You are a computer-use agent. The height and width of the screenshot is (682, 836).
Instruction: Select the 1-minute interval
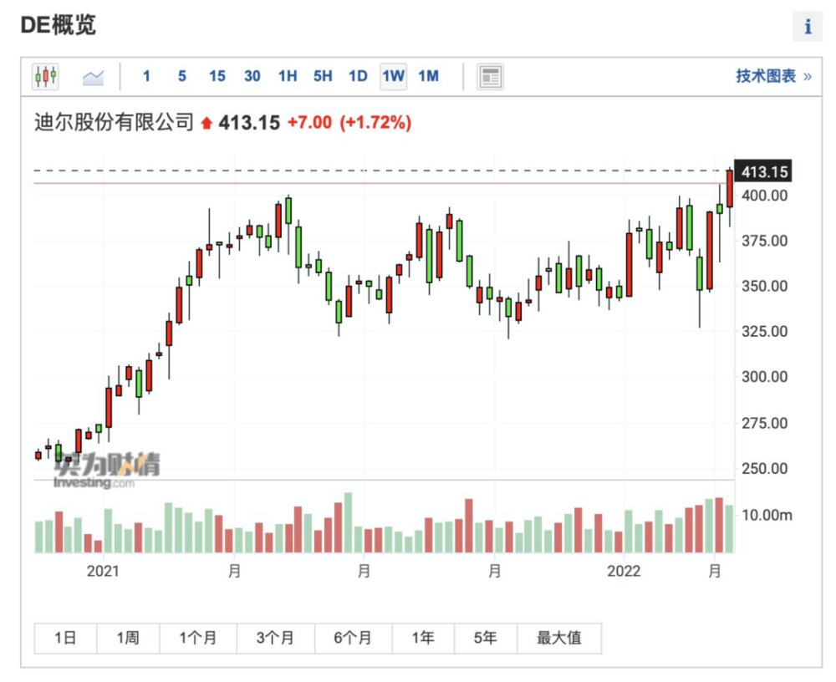click(146, 77)
